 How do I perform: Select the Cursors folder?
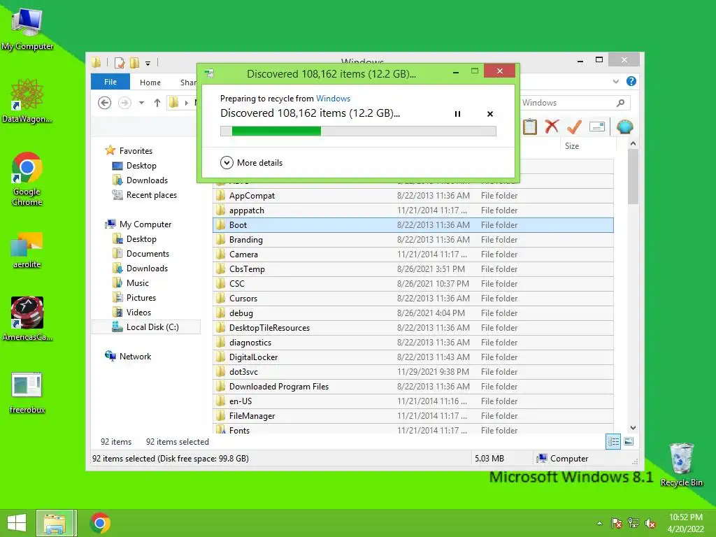click(413, 298)
